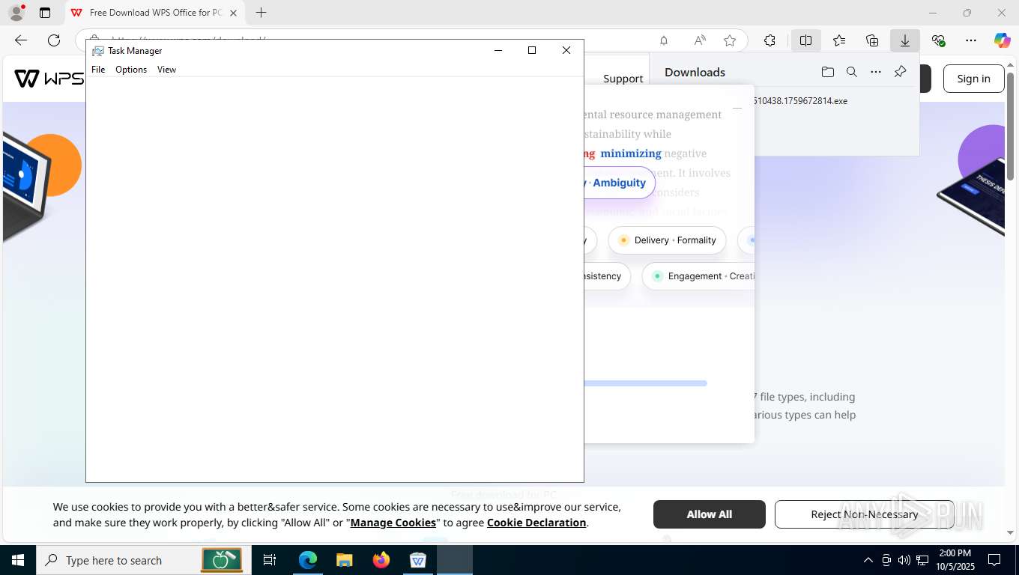This screenshot has height=575, width=1019.
Task: Show hidden system tray icons
Action: [868, 560]
